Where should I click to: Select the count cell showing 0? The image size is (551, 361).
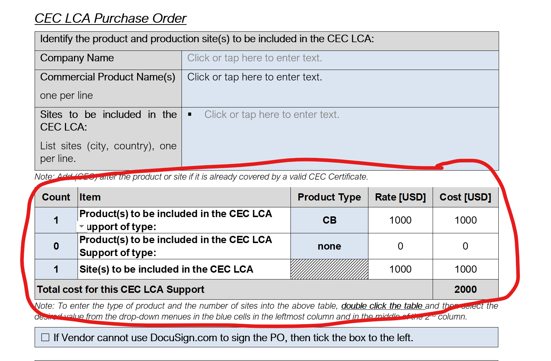[56, 246]
